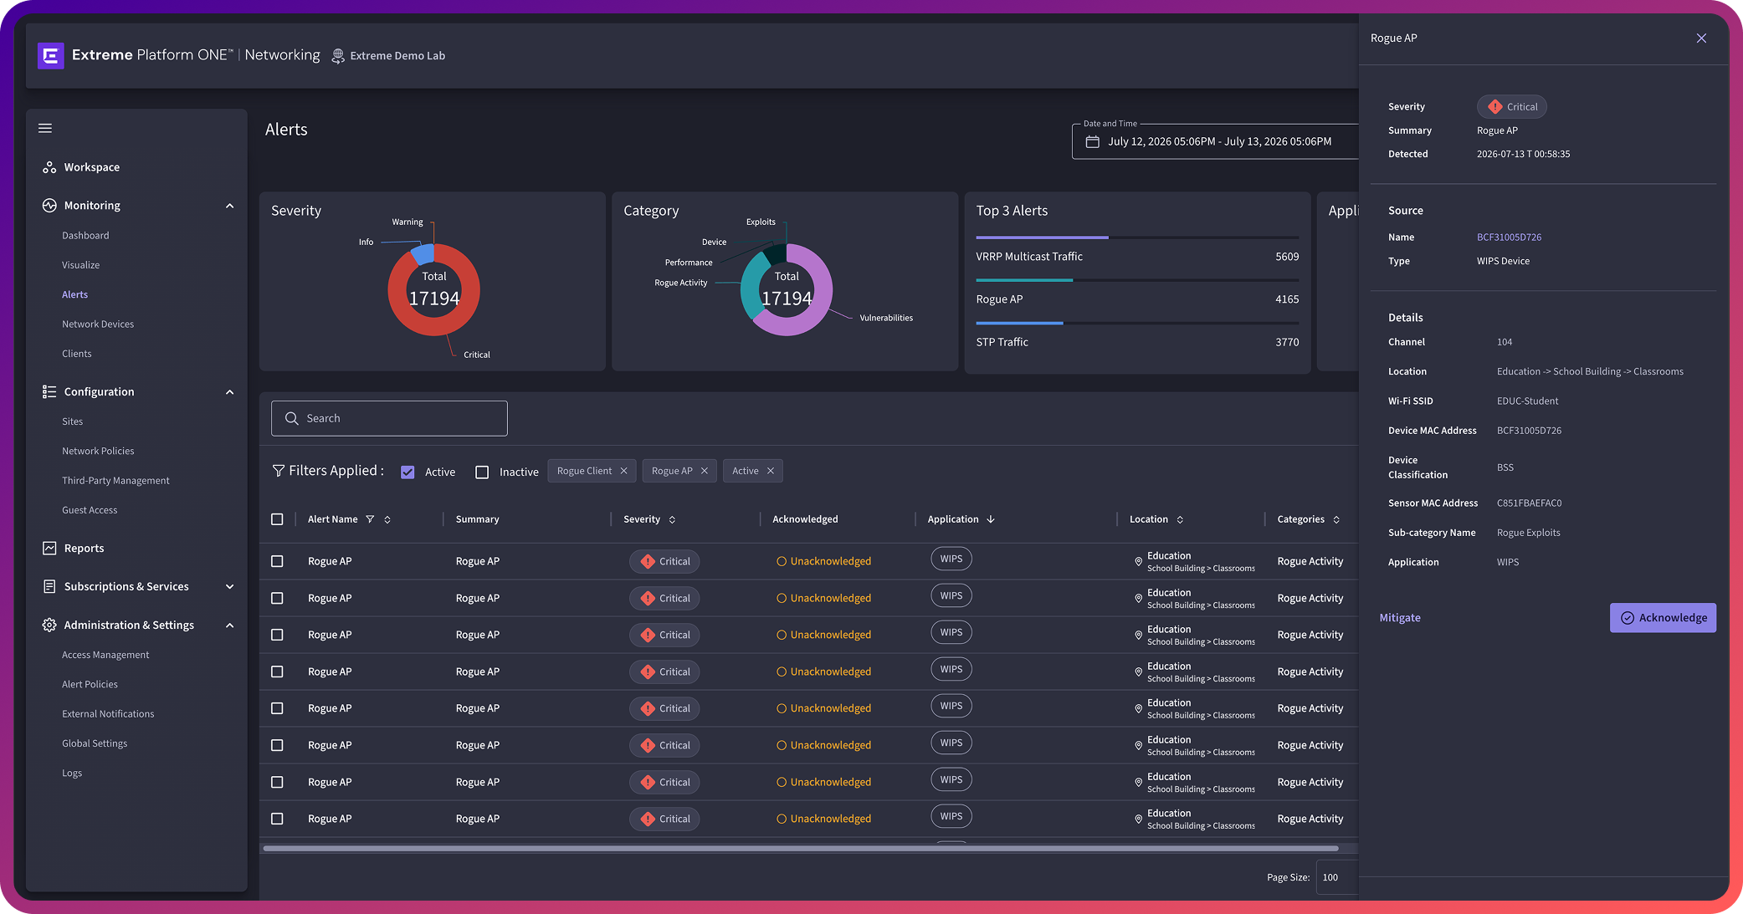Image resolution: width=1743 pixels, height=914 pixels.
Task: Click the Rogue AP progress bar in Top 3
Action: point(1137,280)
